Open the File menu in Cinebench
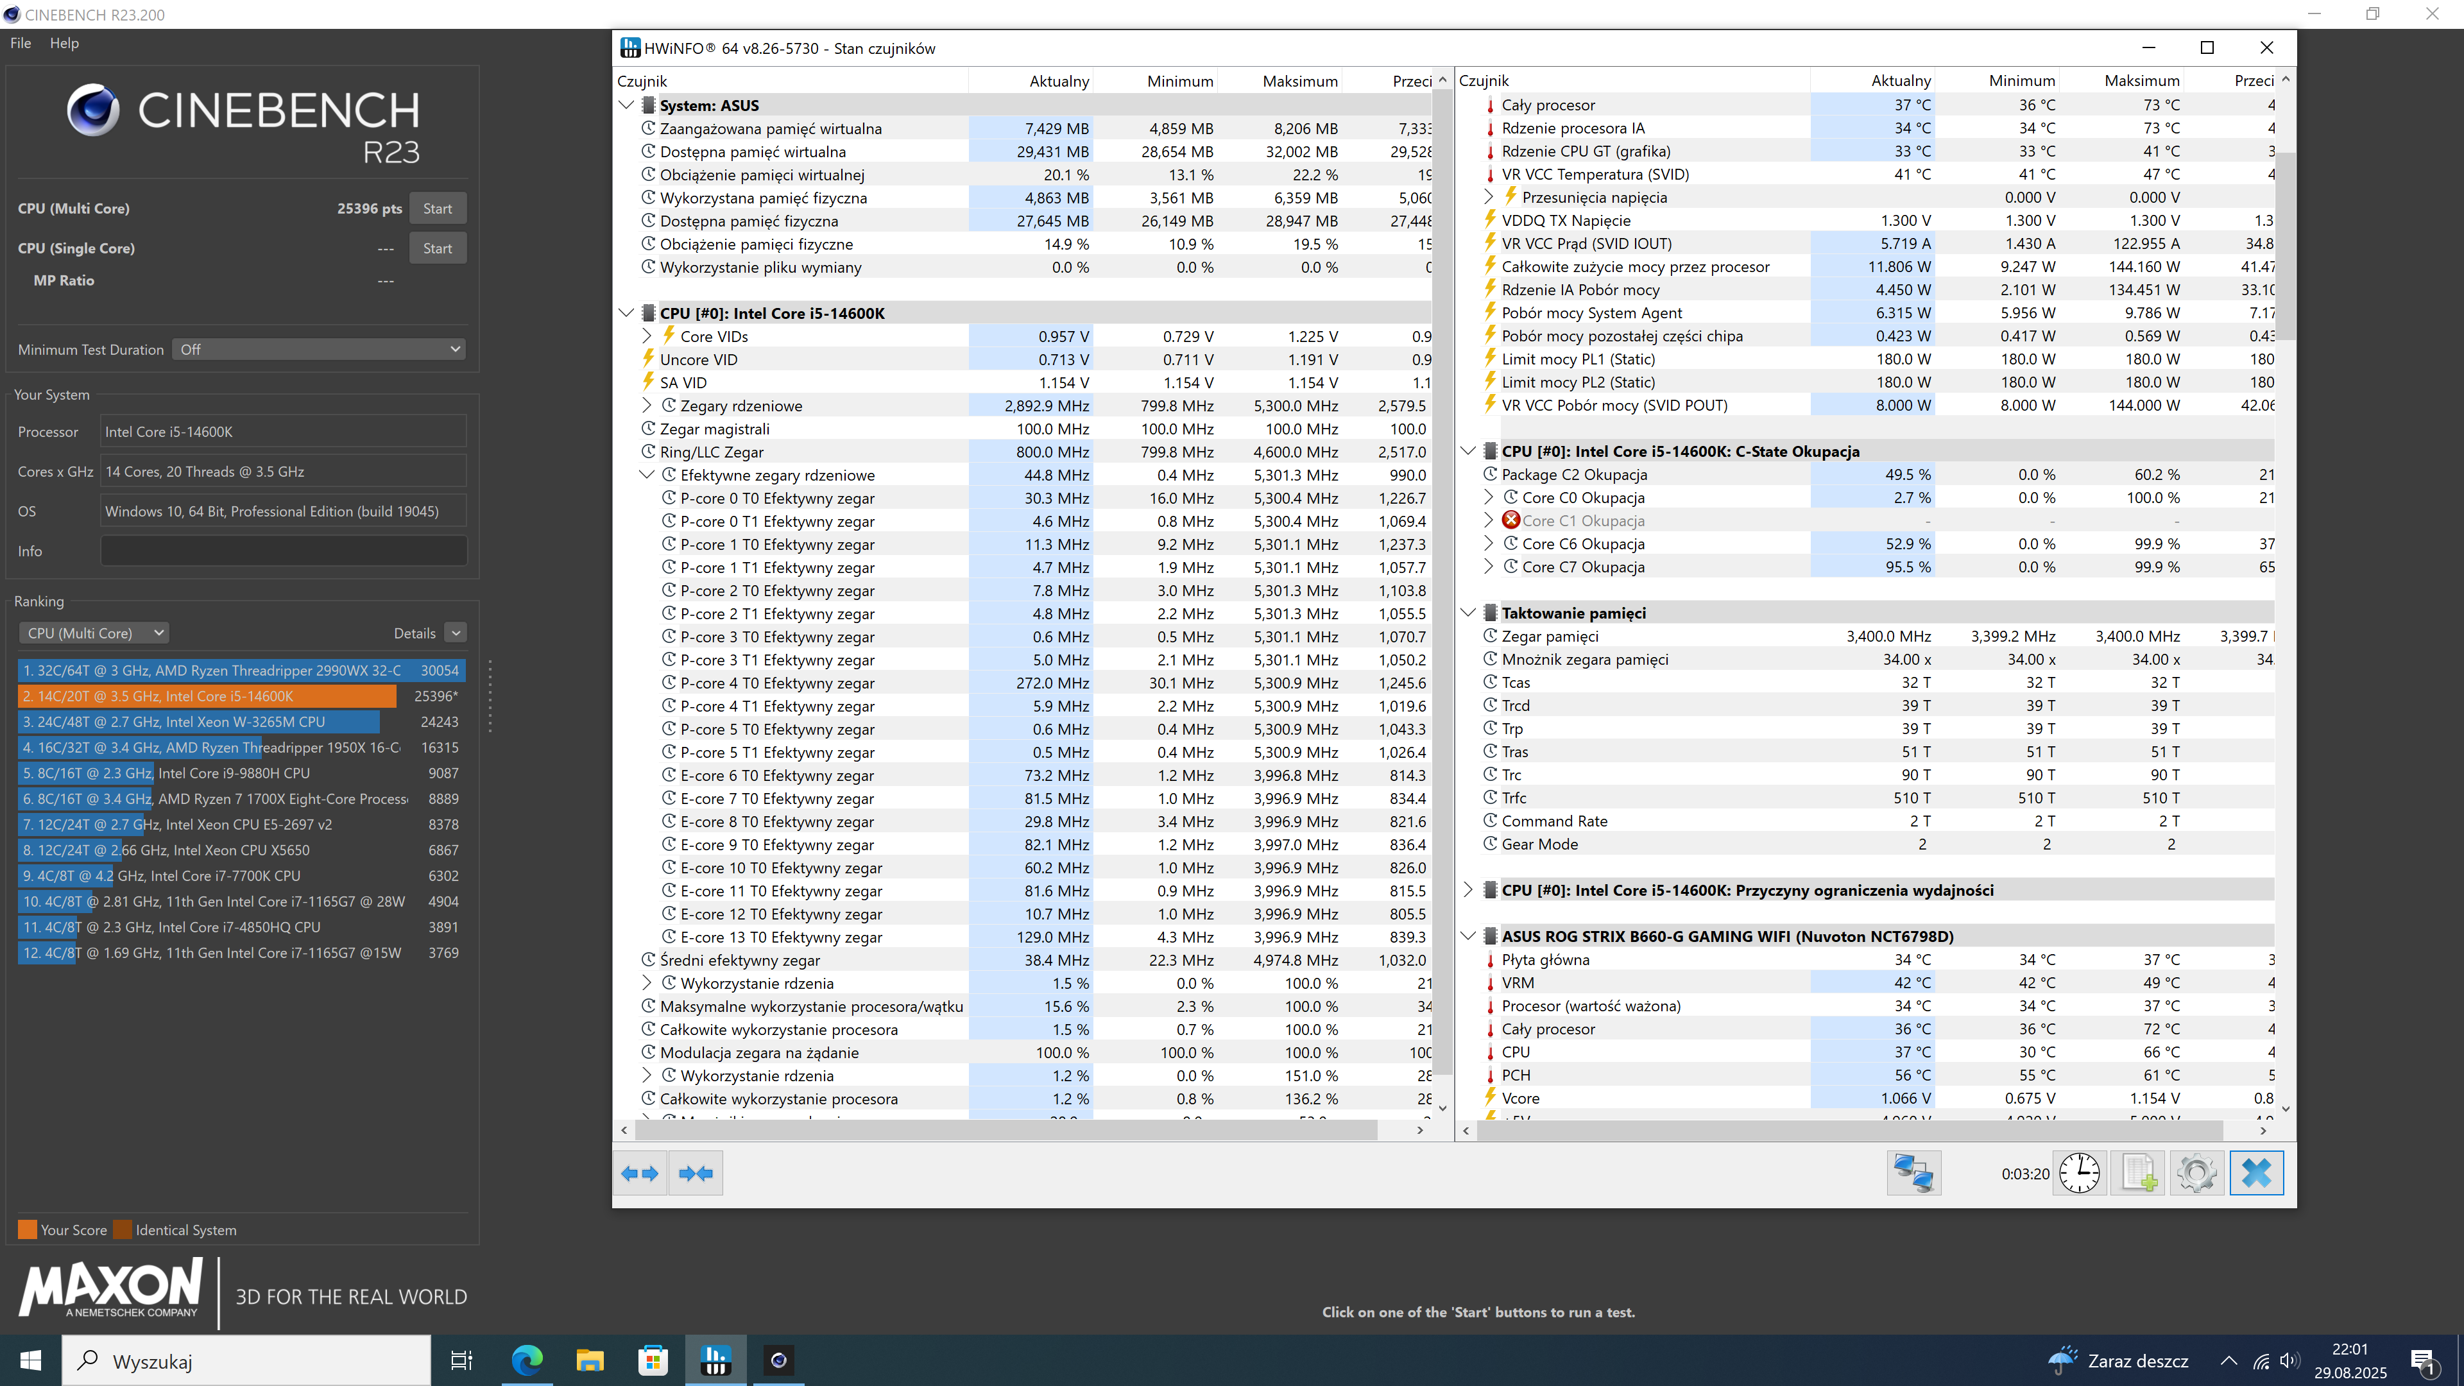2464x1386 pixels. [21, 43]
